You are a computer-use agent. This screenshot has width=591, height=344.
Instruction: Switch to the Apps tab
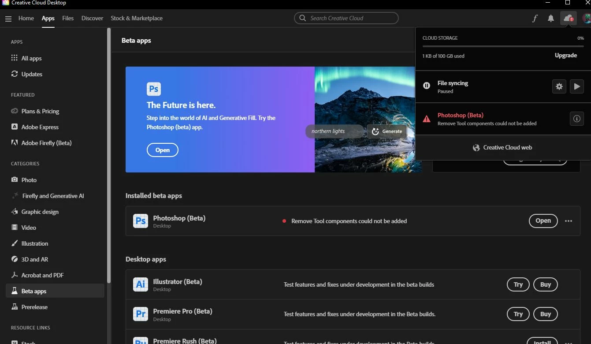[48, 18]
